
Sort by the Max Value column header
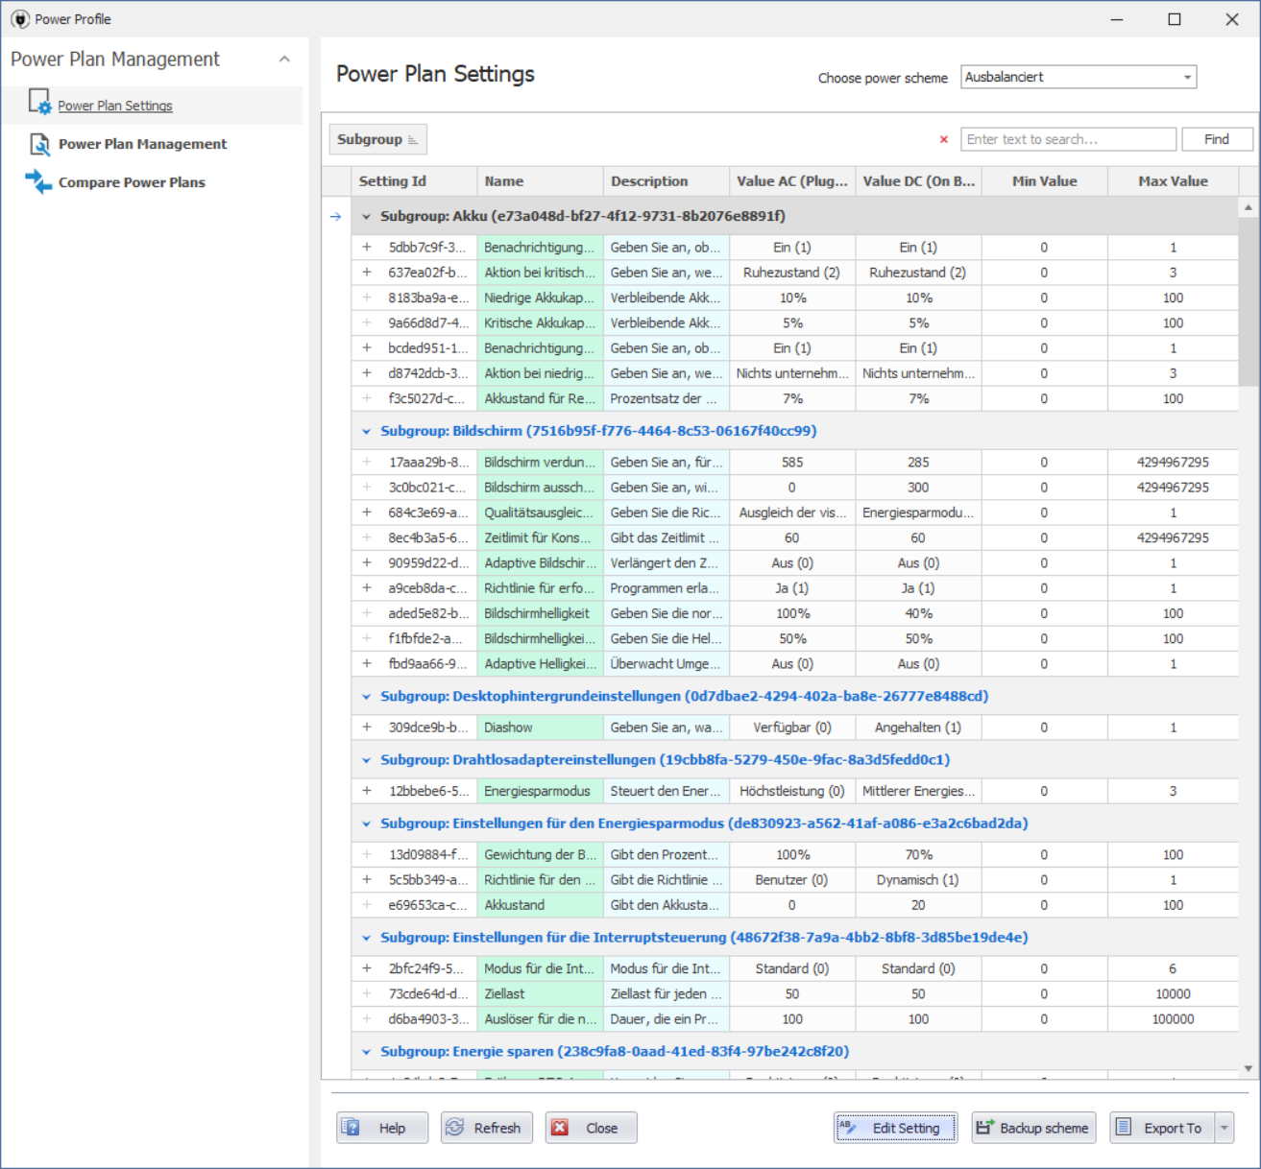[x=1173, y=181]
